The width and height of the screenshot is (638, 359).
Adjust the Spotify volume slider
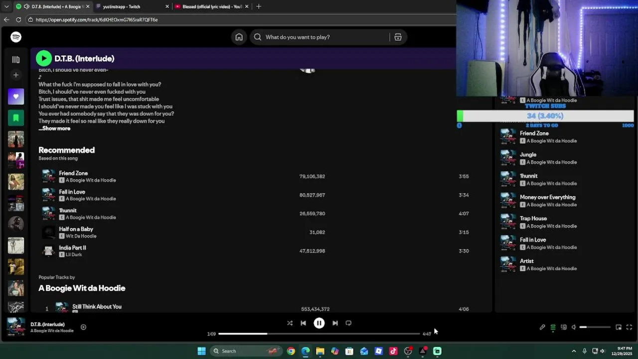point(595,327)
